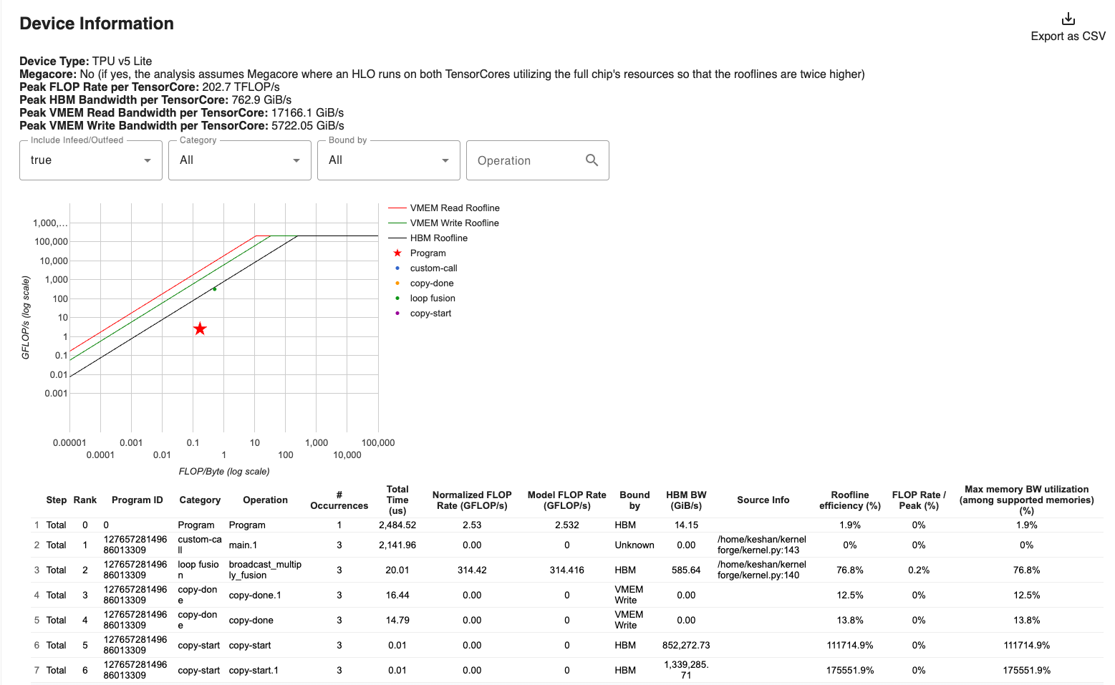1115x685 pixels.
Task: Hide the VMEM Read Roofline series
Action: pos(454,208)
